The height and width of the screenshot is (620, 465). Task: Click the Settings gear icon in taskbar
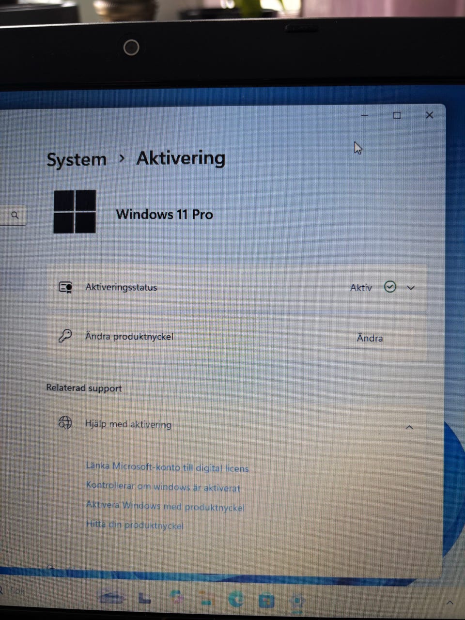click(x=297, y=601)
